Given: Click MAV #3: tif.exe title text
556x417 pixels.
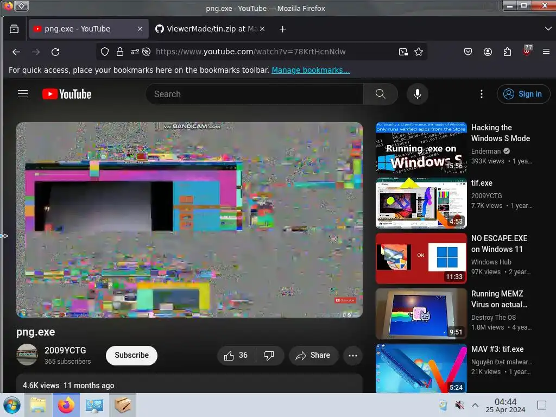Looking at the screenshot, I should (497, 349).
